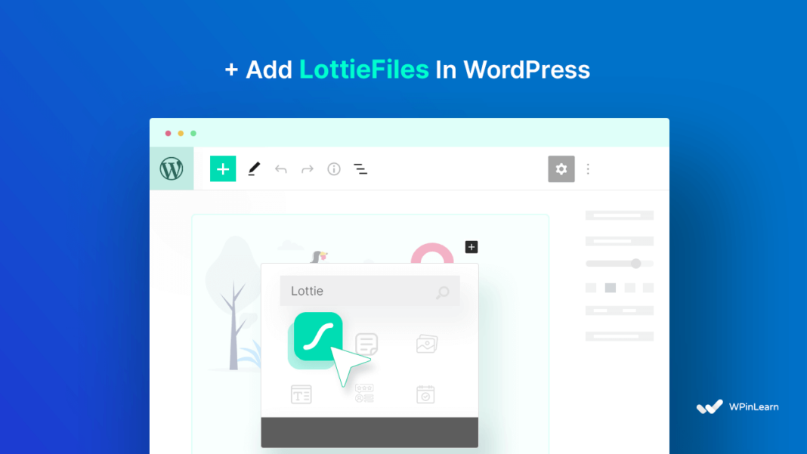Select the highlighted LottieFiles block icon
The image size is (807, 454).
[x=317, y=339]
